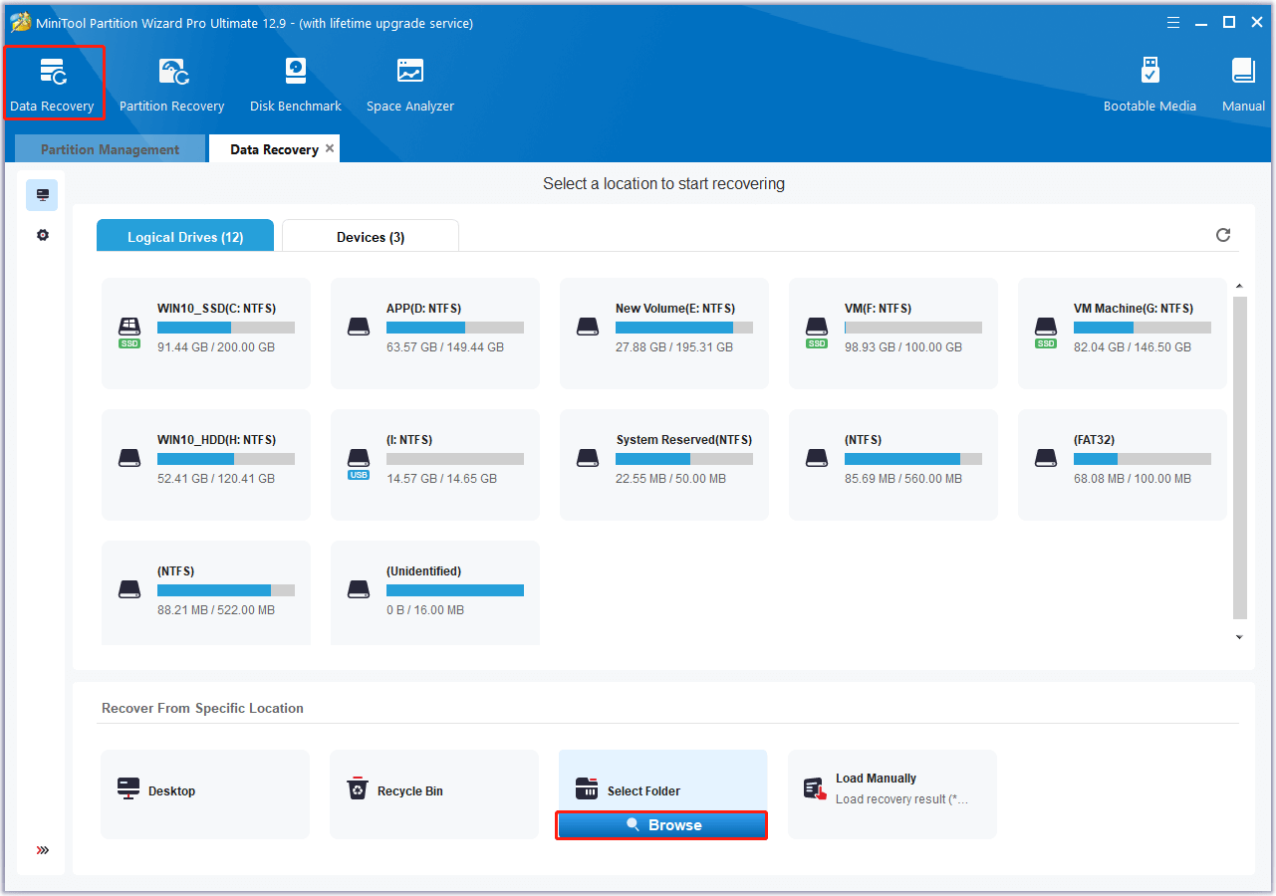This screenshot has width=1276, height=896.
Task: Select VM Machine(G: NTFS) drive icon
Action: tap(1046, 331)
